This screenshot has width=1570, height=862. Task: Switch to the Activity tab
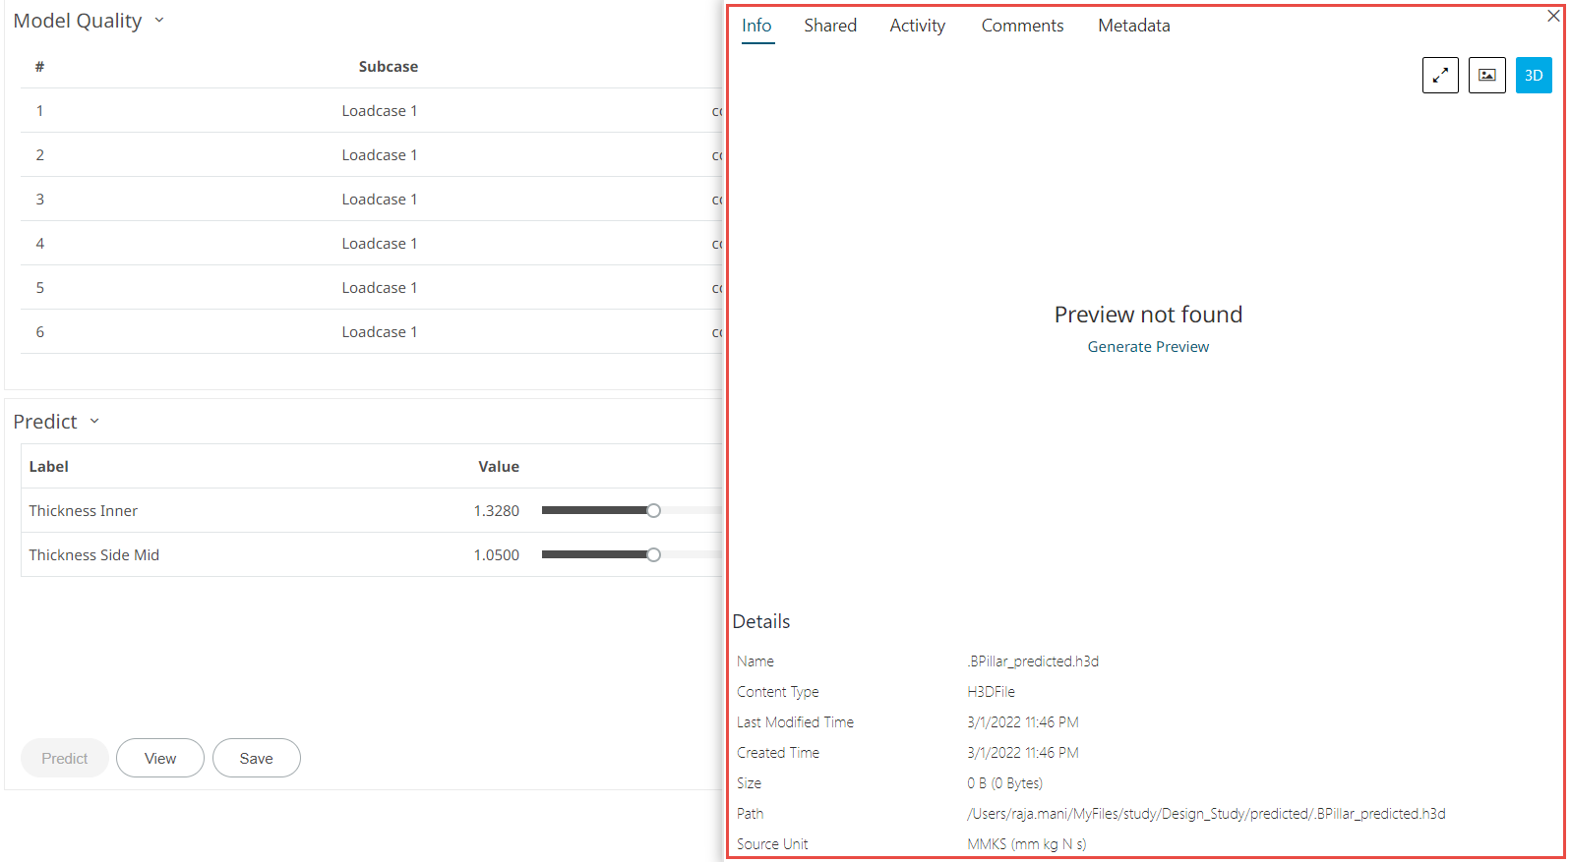pyautogui.click(x=917, y=26)
